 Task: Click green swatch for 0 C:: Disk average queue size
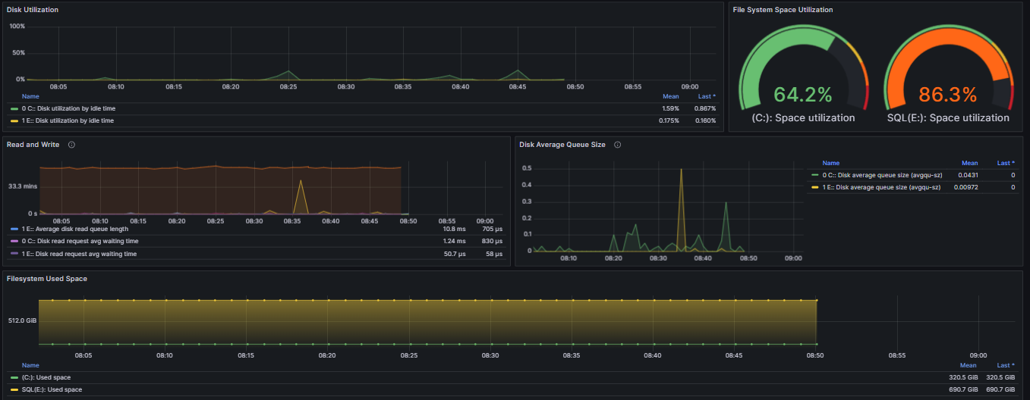pos(815,175)
